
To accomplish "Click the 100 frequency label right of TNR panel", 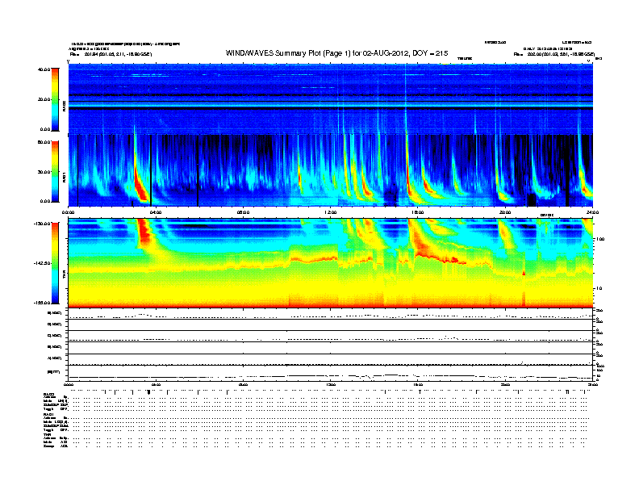I will (600, 239).
